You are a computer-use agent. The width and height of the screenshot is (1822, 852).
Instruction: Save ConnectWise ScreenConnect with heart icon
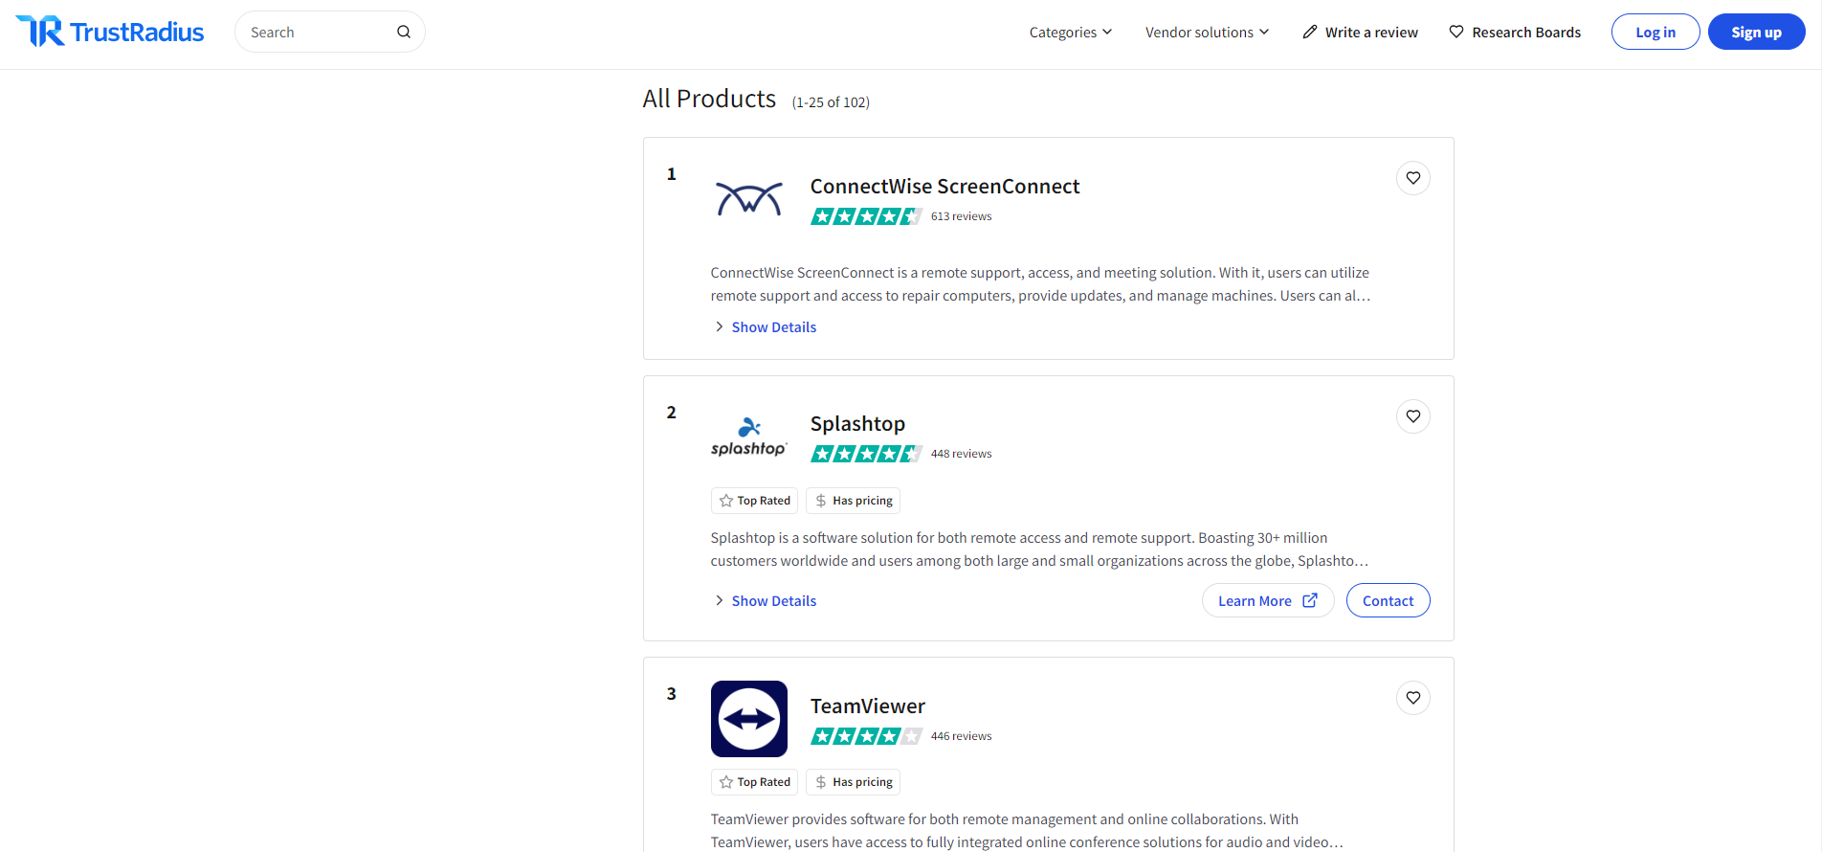[1413, 178]
